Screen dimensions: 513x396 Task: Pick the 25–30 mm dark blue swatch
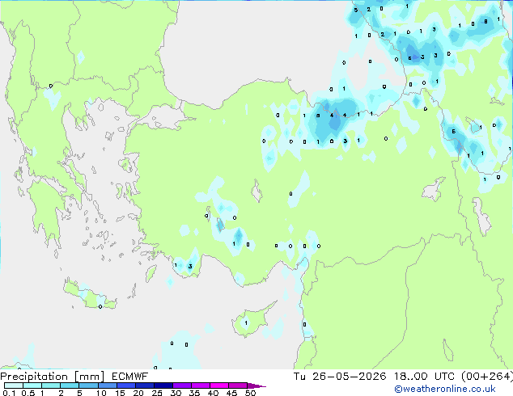pos(163,385)
